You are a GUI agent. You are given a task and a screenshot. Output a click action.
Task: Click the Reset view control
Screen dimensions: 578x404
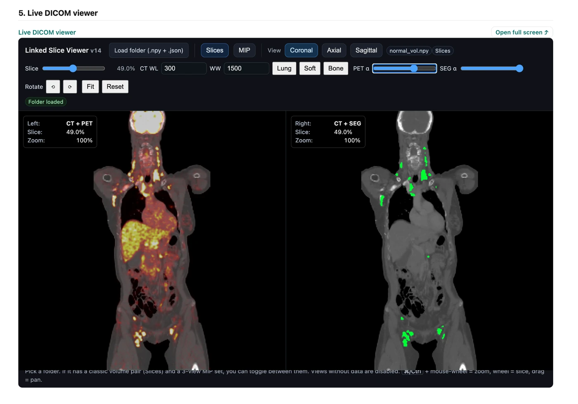click(115, 87)
